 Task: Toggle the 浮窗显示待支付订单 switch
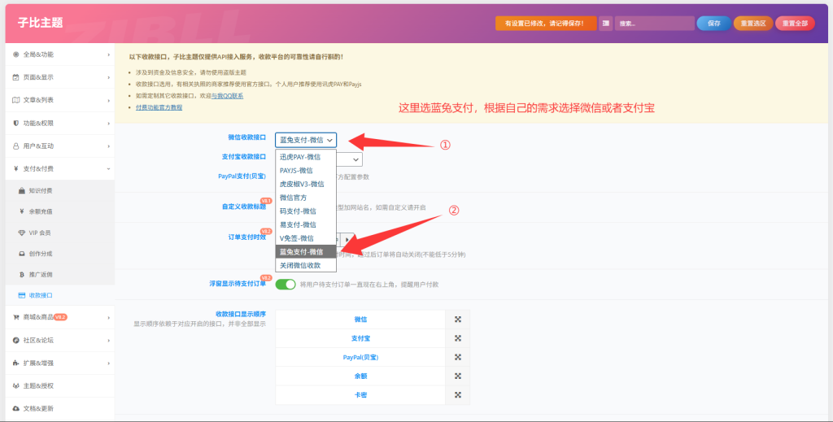[286, 285]
